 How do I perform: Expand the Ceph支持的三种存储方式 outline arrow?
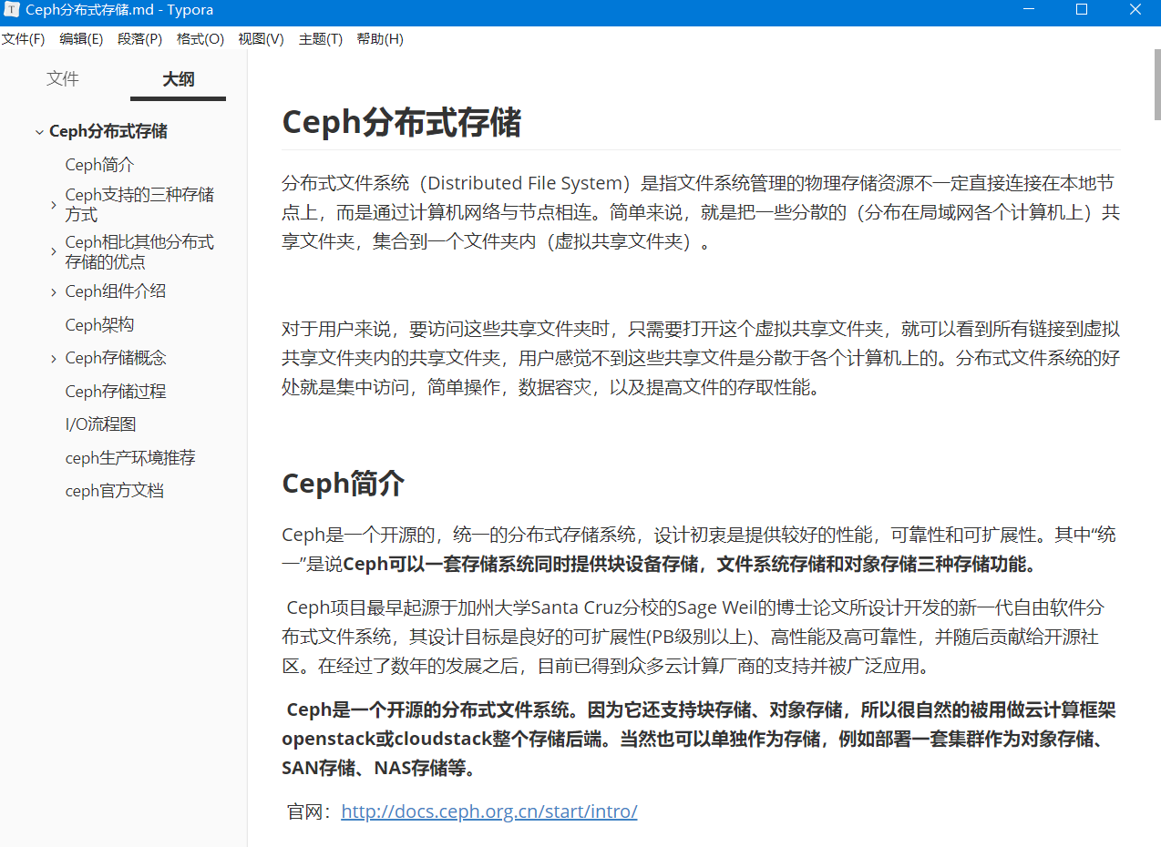click(55, 205)
